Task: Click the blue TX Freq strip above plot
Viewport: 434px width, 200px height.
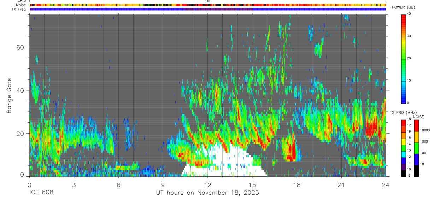Action: point(208,9)
